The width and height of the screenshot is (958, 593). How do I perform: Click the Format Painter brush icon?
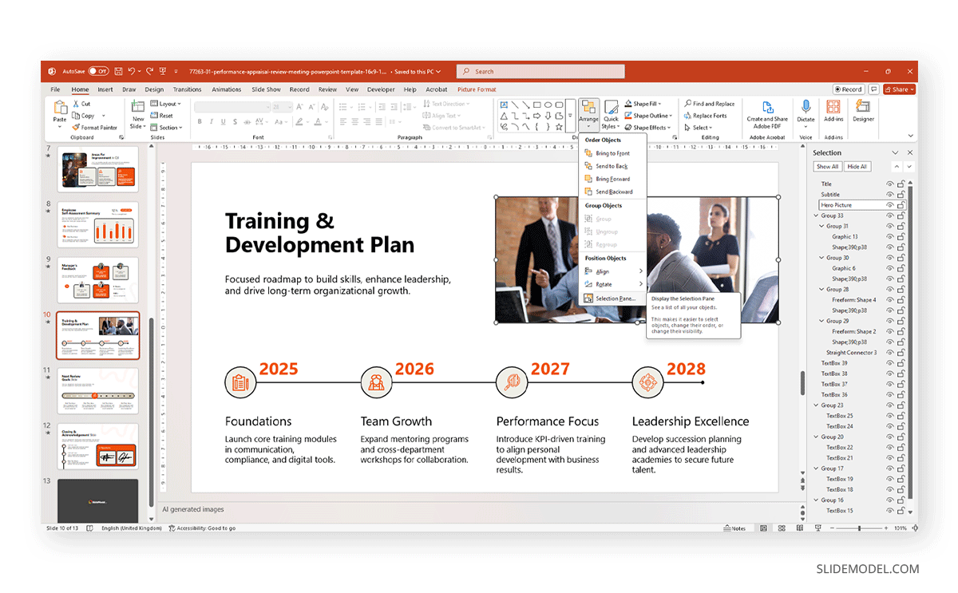pos(76,127)
